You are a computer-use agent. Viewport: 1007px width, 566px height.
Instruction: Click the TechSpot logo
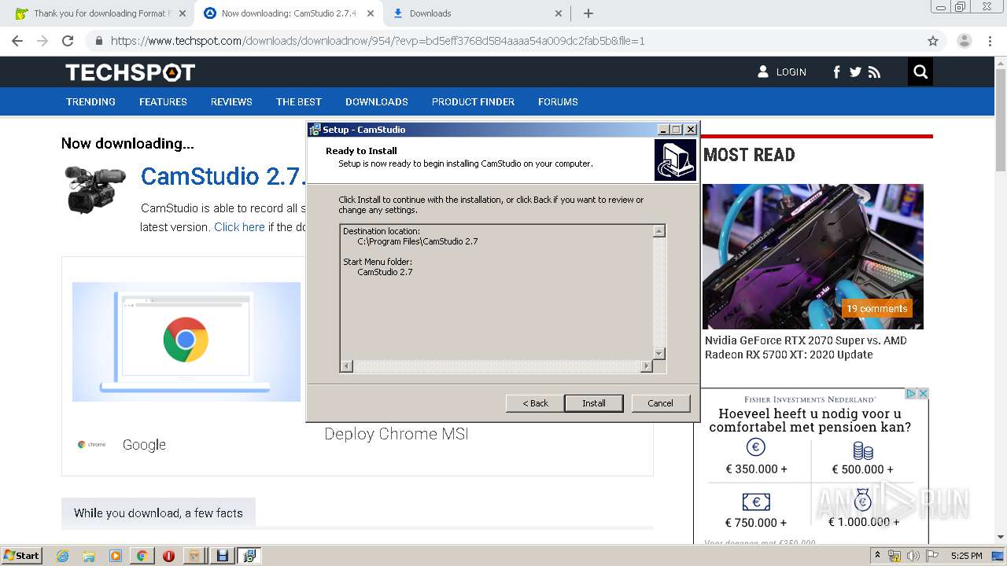coord(130,72)
